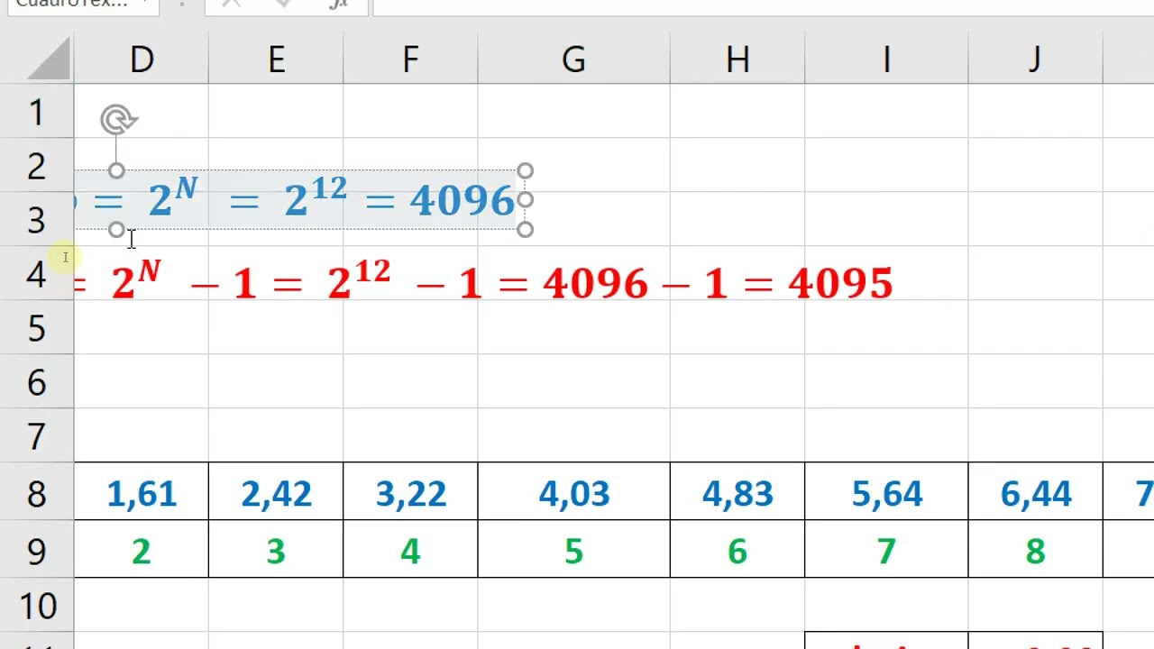
Task: Select column E header
Action: pos(276,59)
